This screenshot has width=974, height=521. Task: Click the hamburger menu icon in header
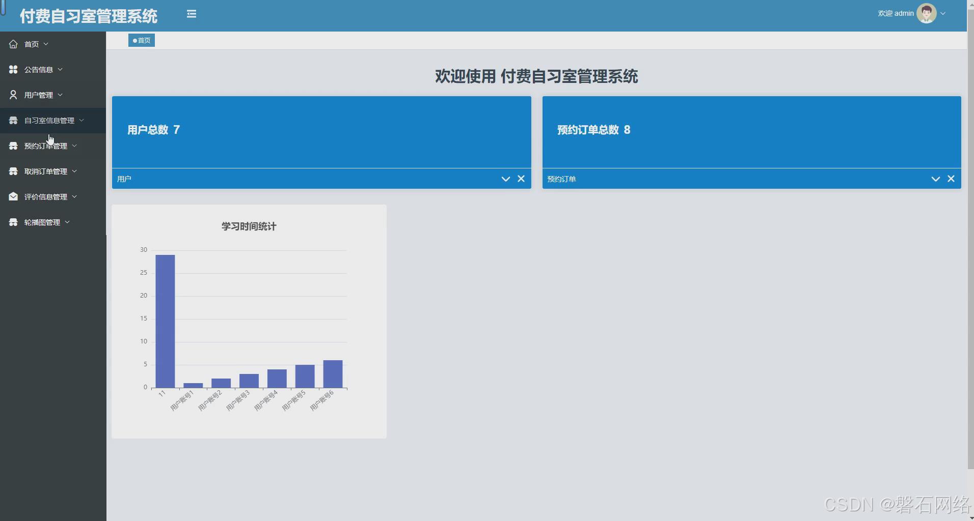point(192,14)
